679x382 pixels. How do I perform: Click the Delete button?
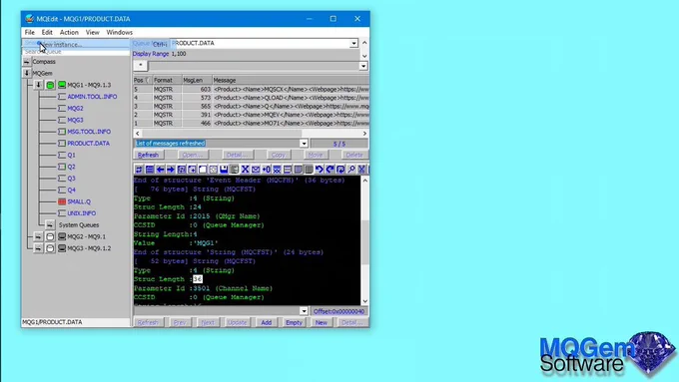click(x=354, y=155)
